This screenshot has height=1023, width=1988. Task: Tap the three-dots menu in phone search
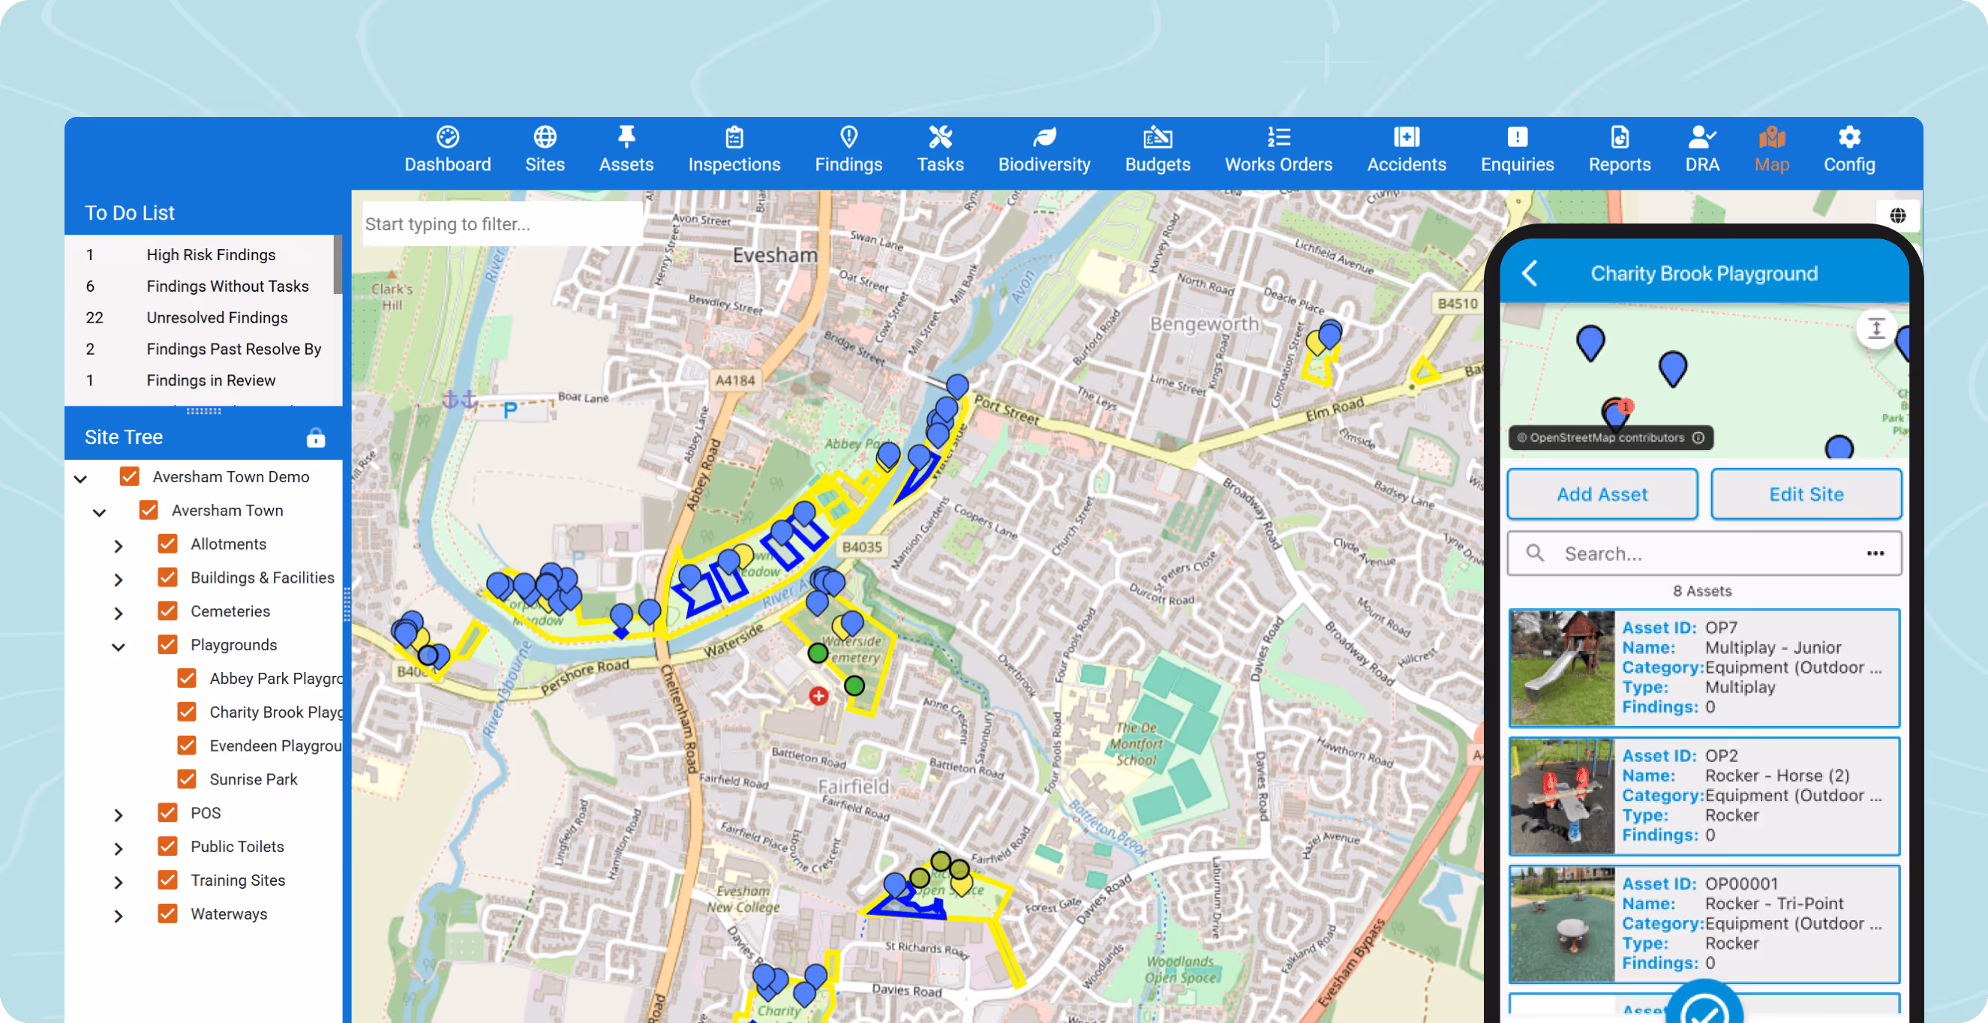click(1875, 553)
